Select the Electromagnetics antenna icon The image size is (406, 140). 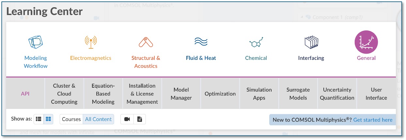[90, 42]
